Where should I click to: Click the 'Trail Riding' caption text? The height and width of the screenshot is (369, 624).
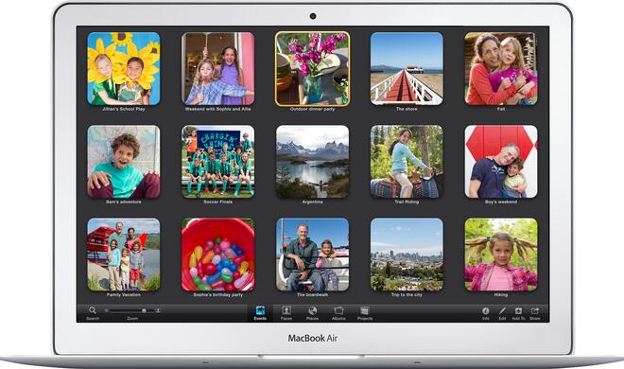pyautogui.click(x=407, y=202)
